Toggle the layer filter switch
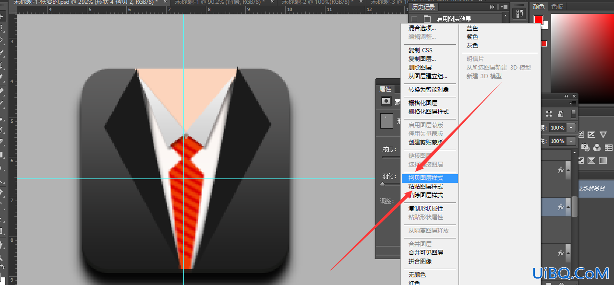 tap(573, 114)
